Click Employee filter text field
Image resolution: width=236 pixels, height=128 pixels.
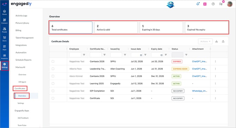[x=75, y=55]
